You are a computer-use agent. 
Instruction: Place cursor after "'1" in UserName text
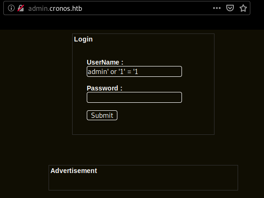click(139, 72)
